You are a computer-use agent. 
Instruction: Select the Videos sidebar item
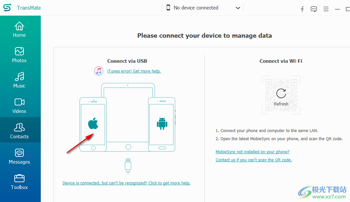[x=20, y=106]
